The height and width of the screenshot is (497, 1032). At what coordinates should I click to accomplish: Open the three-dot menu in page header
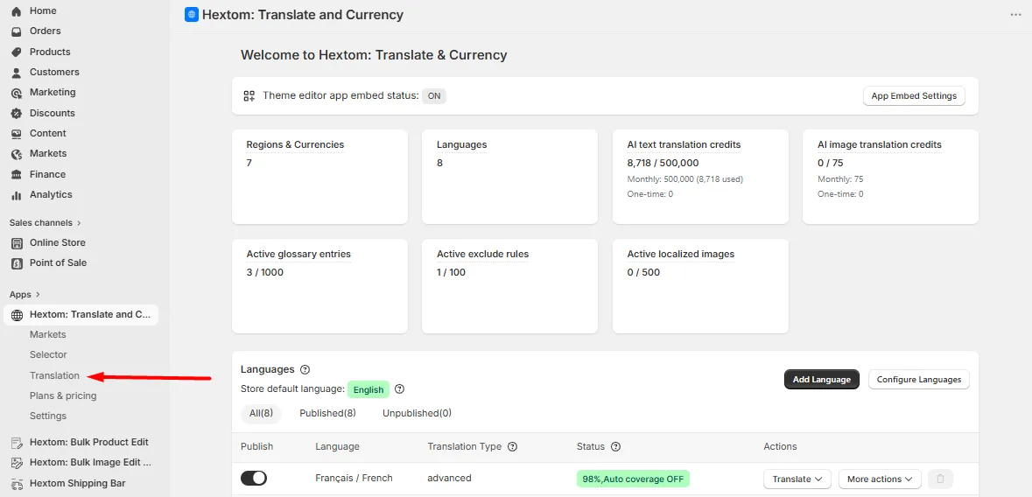[x=1015, y=15]
